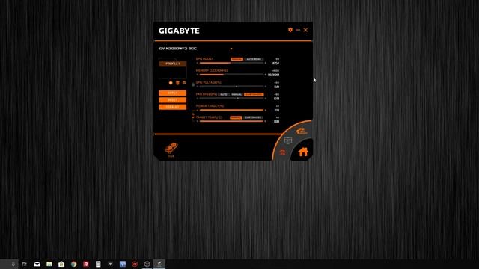Click the Fan Speed slider track

point(231,98)
